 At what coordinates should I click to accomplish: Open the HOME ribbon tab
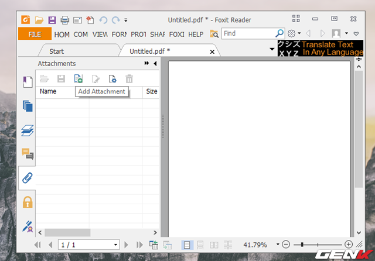(62, 35)
